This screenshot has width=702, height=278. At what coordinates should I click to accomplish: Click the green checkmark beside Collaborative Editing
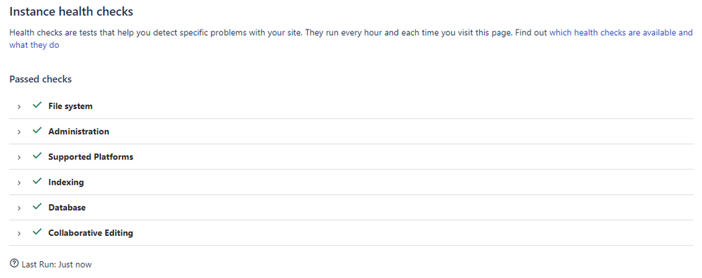coord(37,233)
